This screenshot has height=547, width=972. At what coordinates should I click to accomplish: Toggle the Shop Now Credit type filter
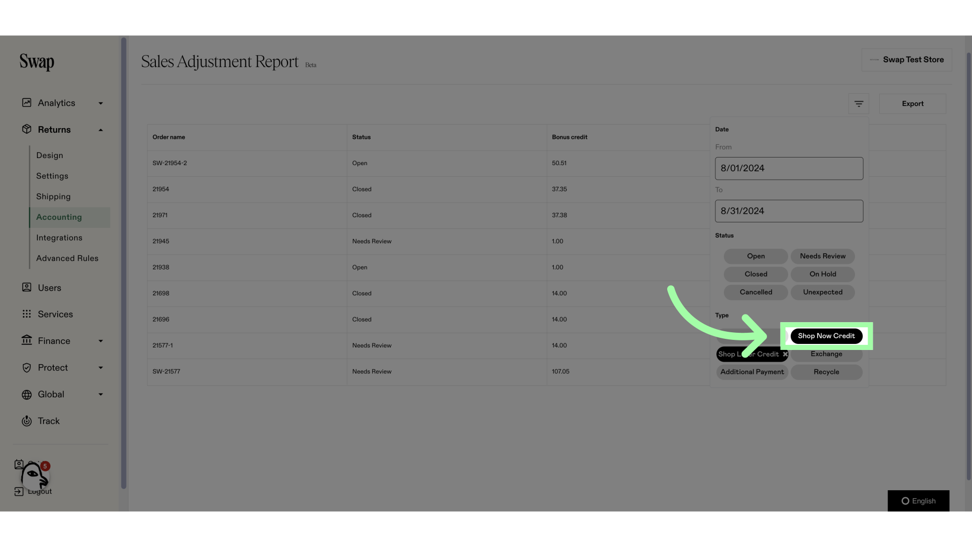pos(826,335)
